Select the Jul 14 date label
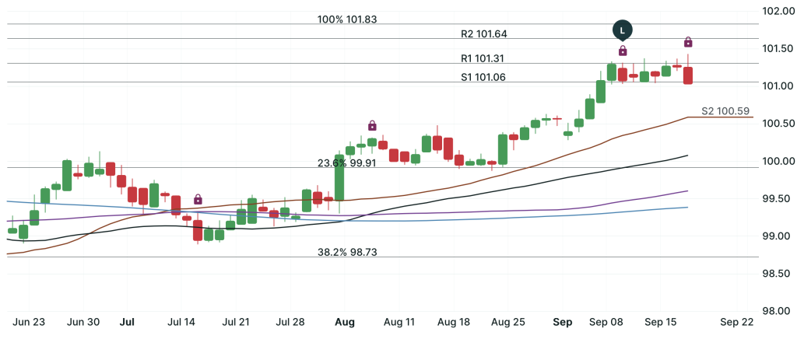The width and height of the screenshot is (797, 339). (x=181, y=322)
